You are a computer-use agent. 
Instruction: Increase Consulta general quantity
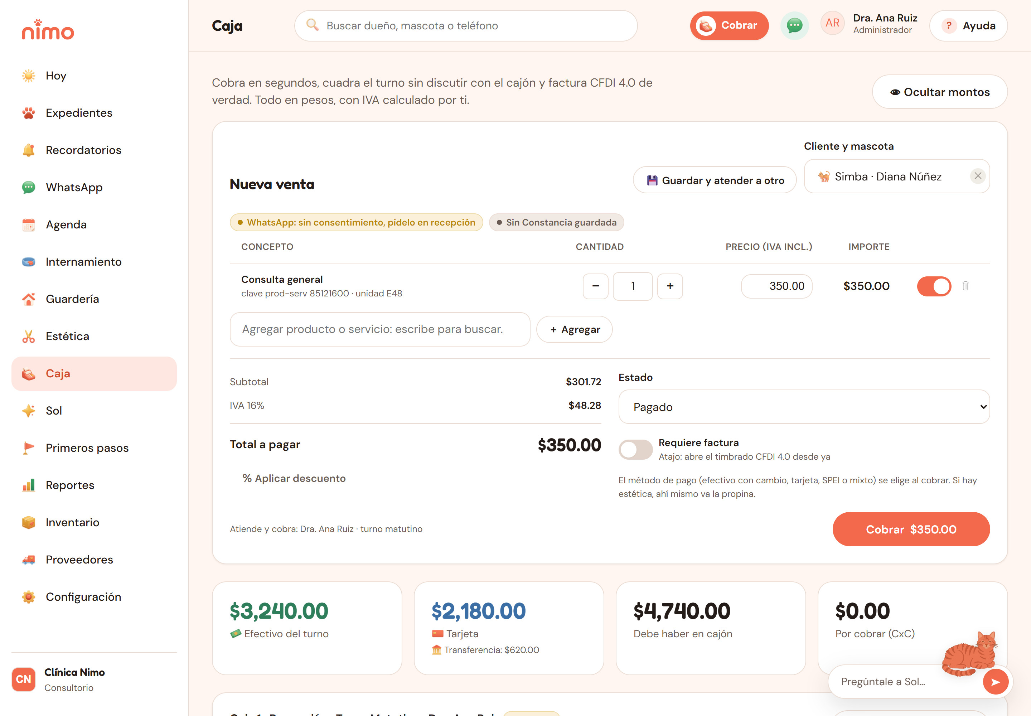point(670,286)
